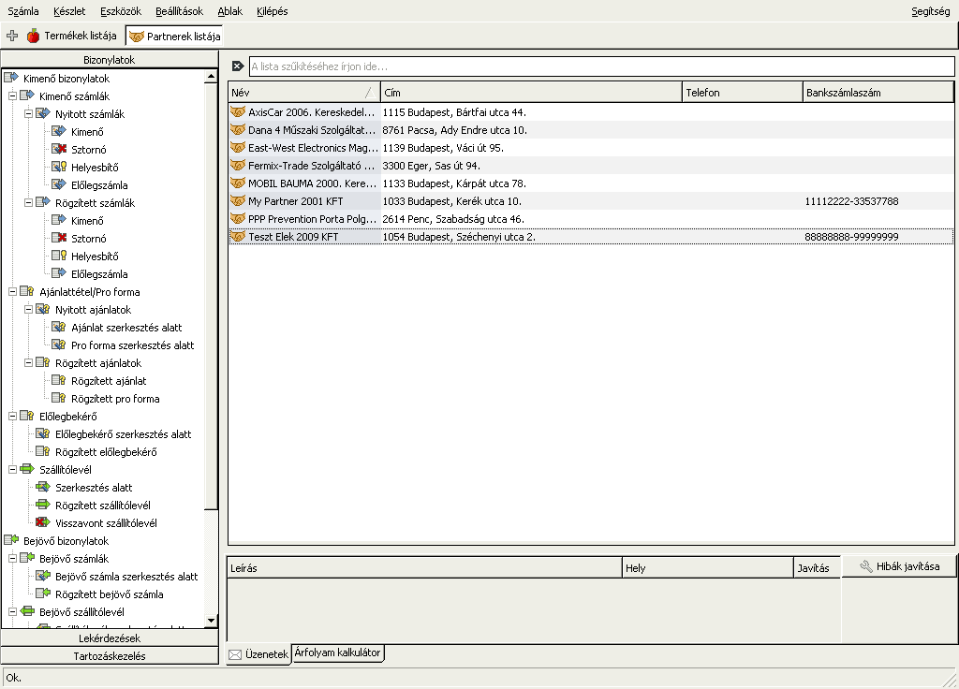Collapse the Nyitott számlák branch
The height and width of the screenshot is (689, 959).
(28, 113)
